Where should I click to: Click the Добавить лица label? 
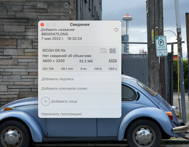[64, 101]
